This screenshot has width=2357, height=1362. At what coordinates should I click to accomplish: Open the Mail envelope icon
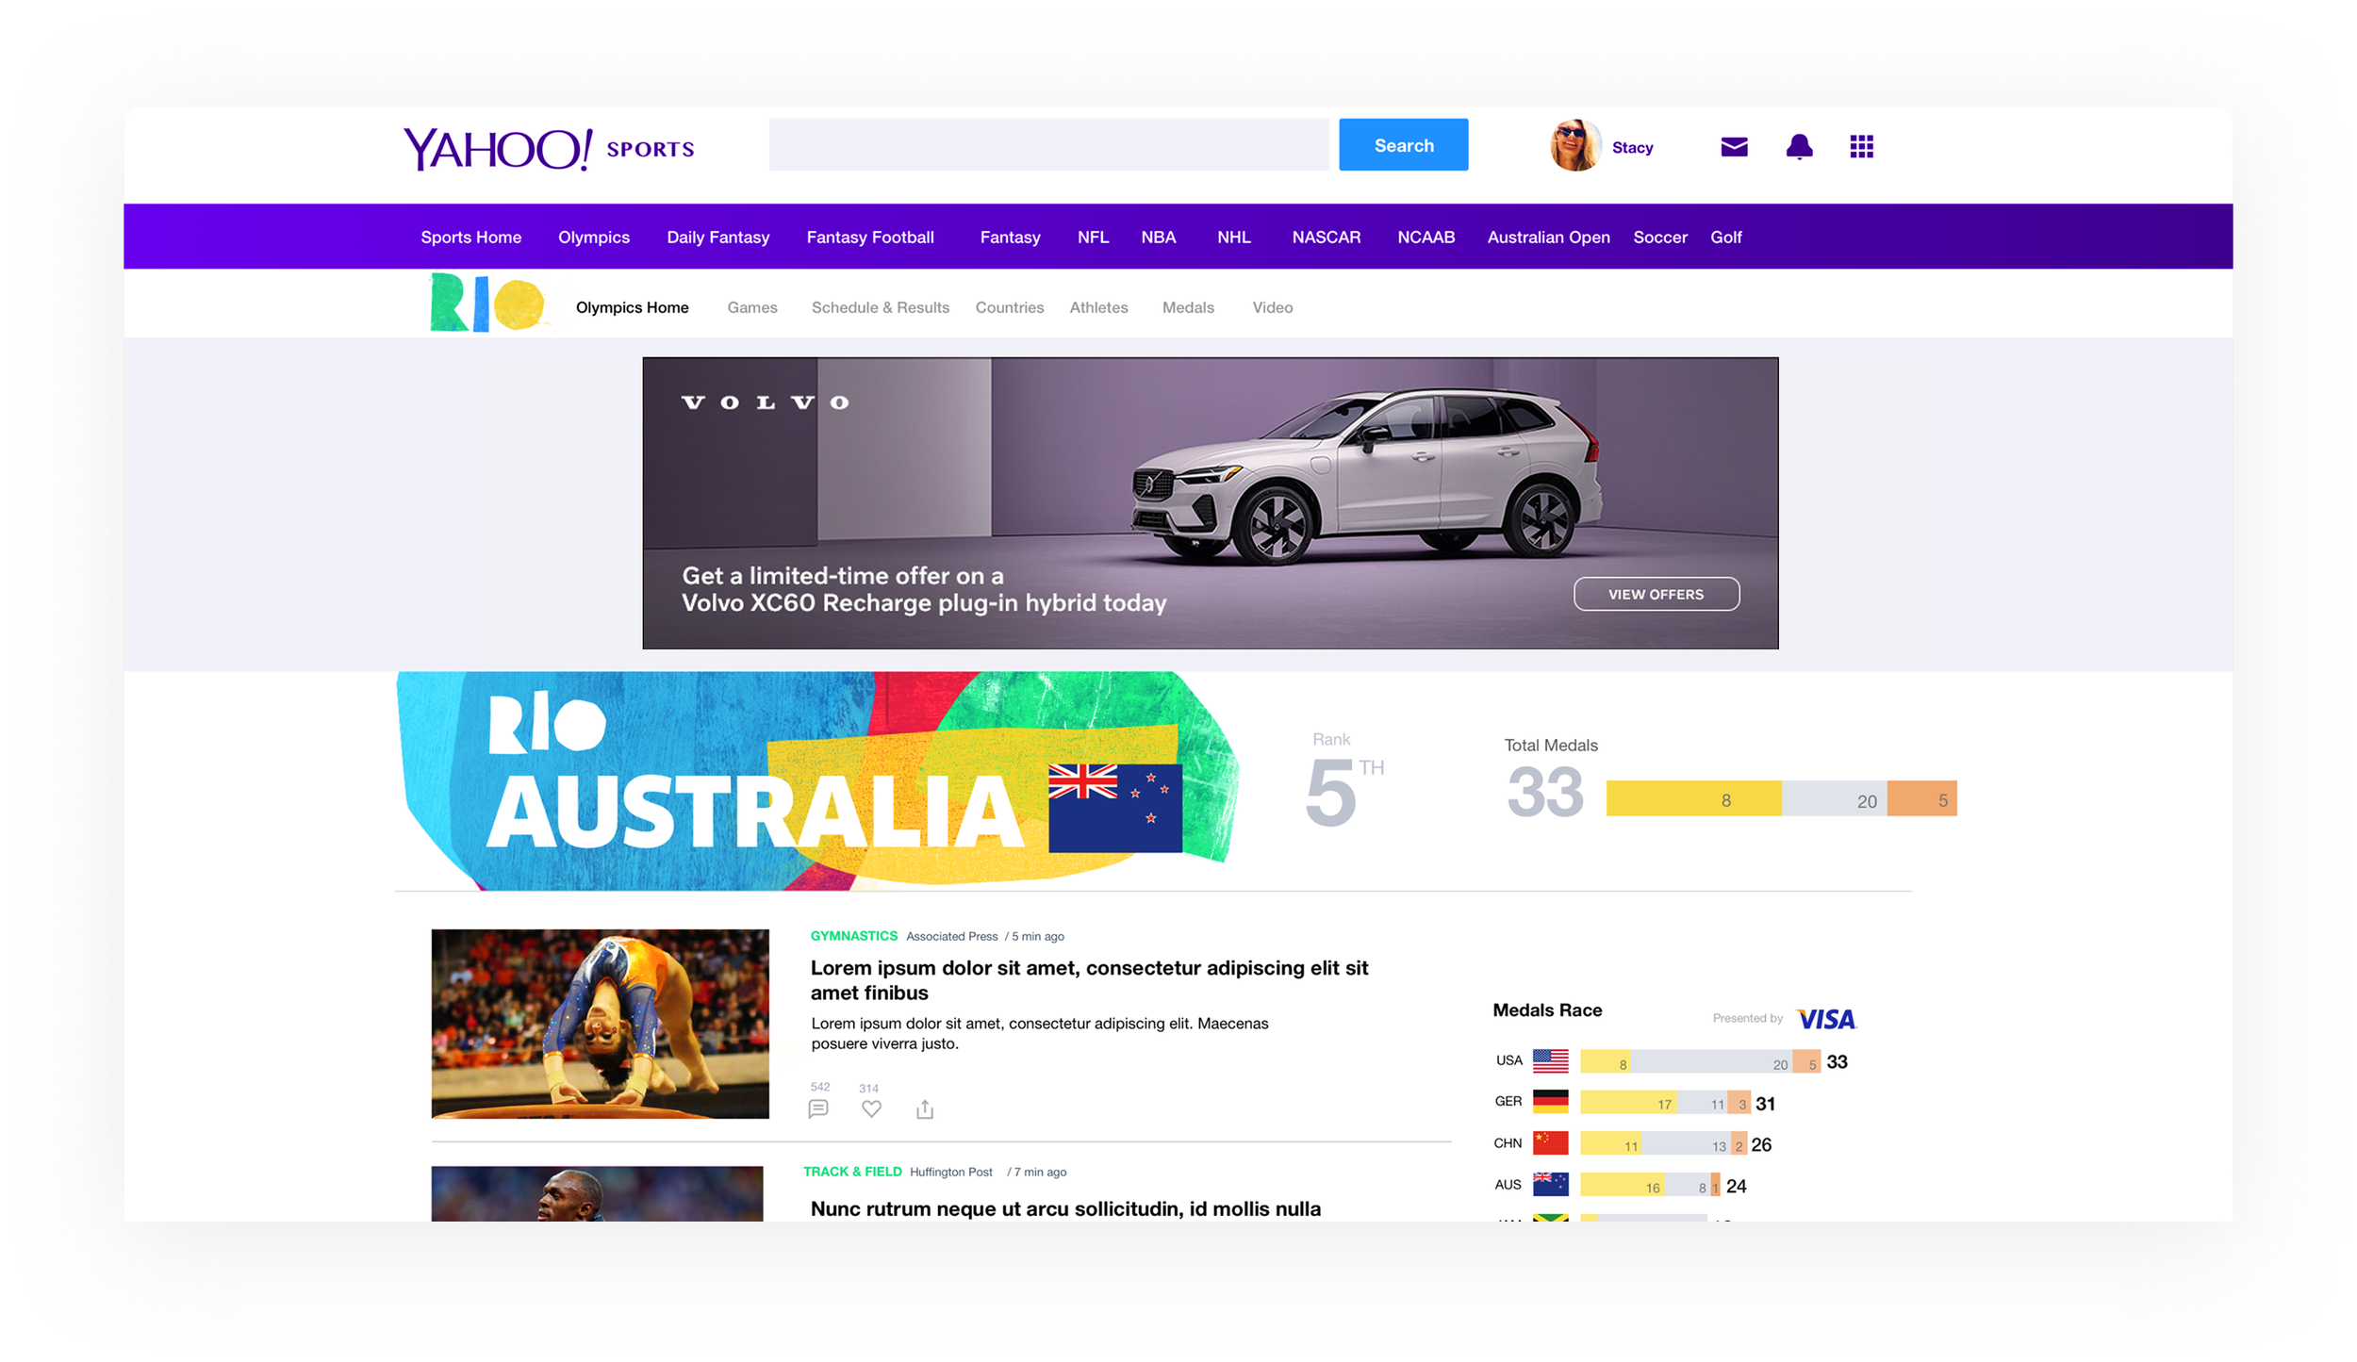[x=1734, y=146]
